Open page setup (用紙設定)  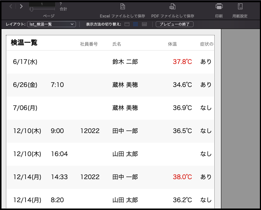pyautogui.click(x=240, y=7)
